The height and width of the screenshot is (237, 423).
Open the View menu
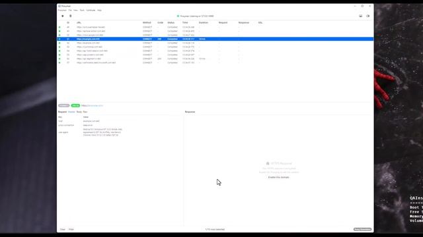[x=76, y=11]
